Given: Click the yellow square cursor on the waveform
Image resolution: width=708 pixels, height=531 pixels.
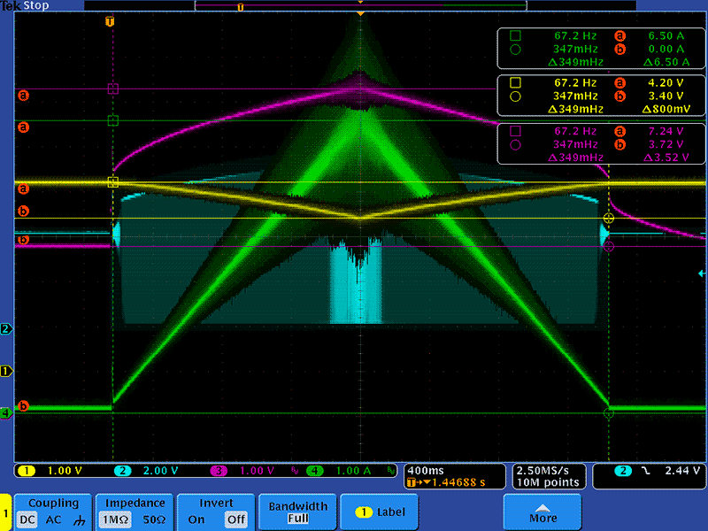Looking at the screenshot, I should click(x=113, y=182).
